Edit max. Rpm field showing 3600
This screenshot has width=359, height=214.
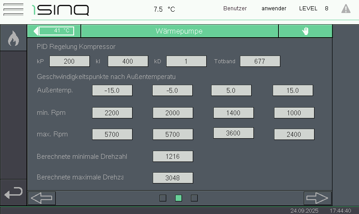pyautogui.click(x=233, y=133)
